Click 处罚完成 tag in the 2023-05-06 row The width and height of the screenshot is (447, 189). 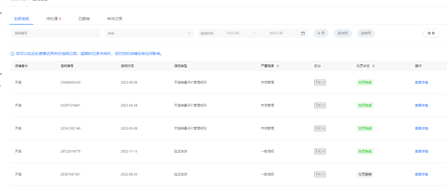(365, 82)
